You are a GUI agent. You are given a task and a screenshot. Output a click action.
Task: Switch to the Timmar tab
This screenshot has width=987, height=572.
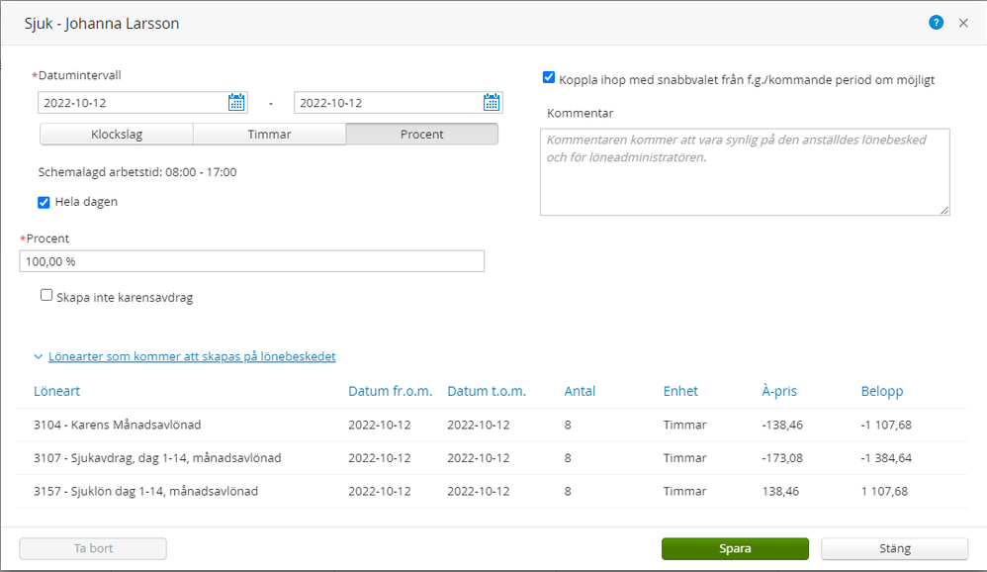pos(269,135)
